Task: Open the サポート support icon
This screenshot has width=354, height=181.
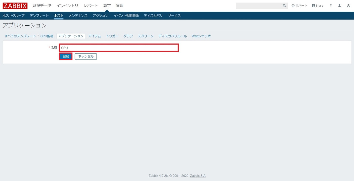Action: [299, 6]
